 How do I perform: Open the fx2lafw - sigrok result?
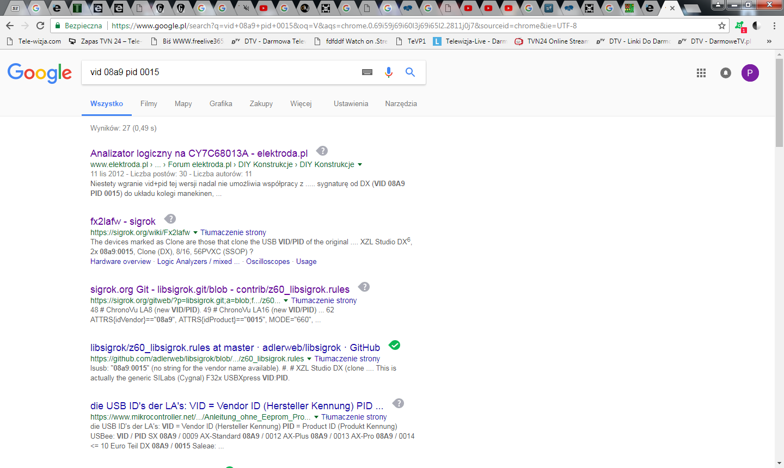click(x=123, y=221)
